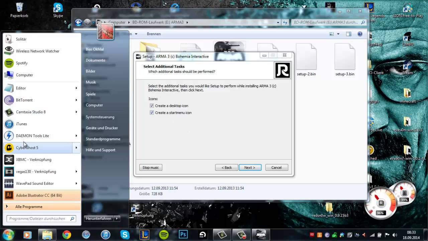The image size is (428, 241).
Task: Select the setup-2.bin file
Action: point(306,60)
